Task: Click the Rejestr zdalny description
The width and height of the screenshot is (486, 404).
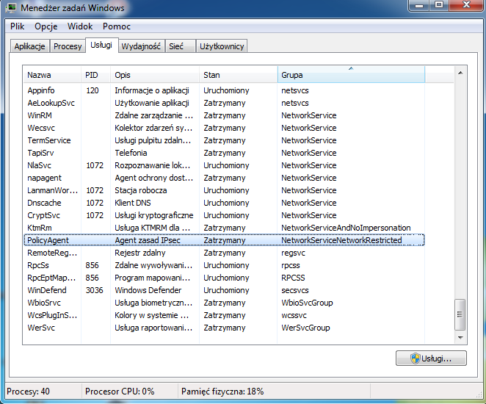Action: 140,253
